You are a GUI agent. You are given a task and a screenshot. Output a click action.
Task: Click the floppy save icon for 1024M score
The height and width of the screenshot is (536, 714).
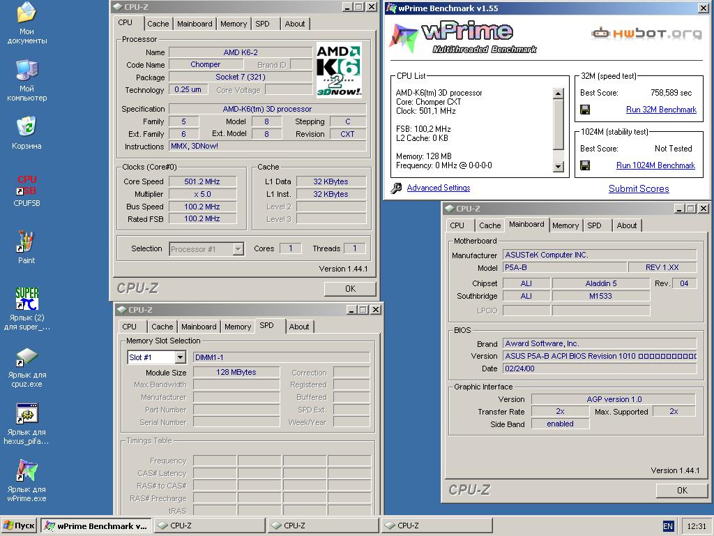585,165
